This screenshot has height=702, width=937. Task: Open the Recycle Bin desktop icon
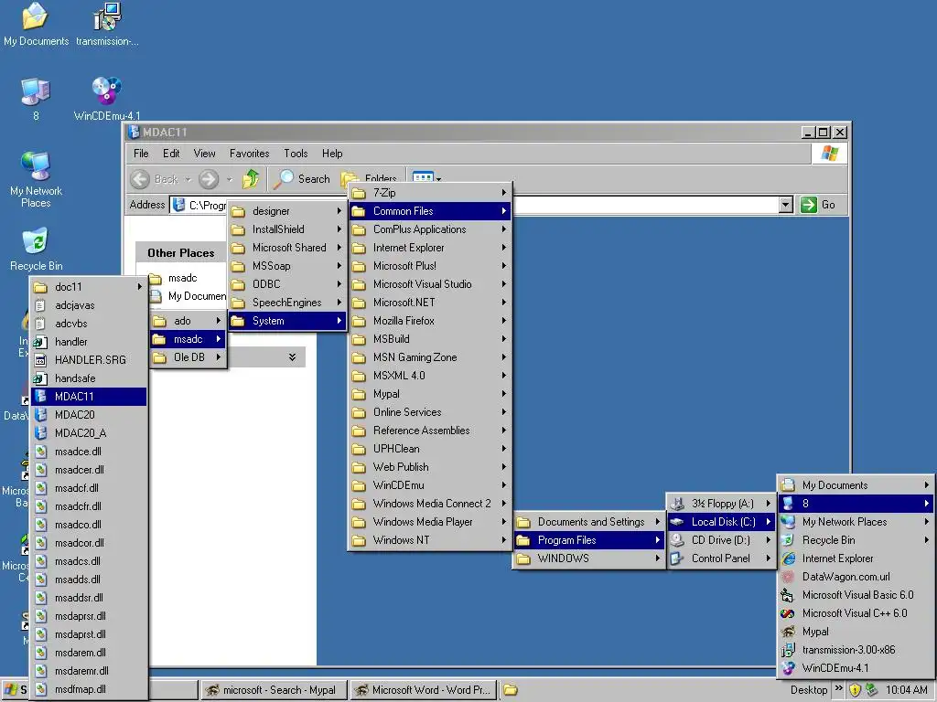pos(36,249)
